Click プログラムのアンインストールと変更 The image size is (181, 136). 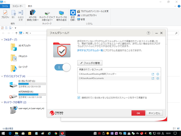tap(93, 11)
